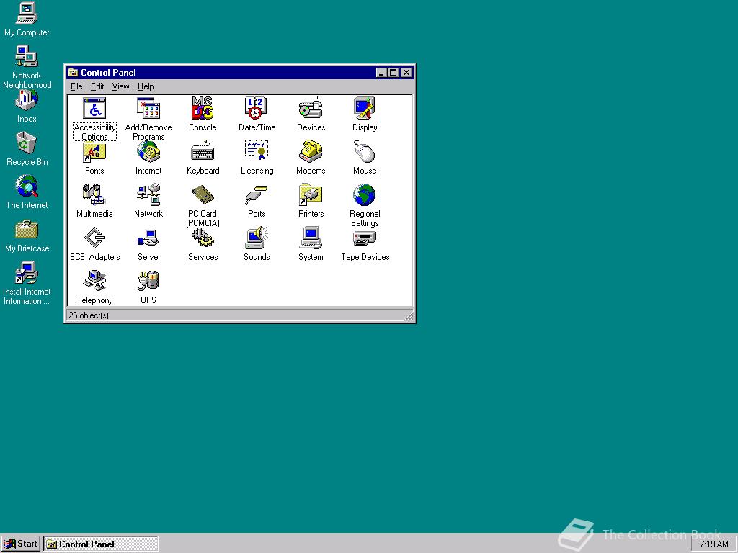Click the Control Panel taskbar button
This screenshot has width=738, height=553.
(x=101, y=544)
